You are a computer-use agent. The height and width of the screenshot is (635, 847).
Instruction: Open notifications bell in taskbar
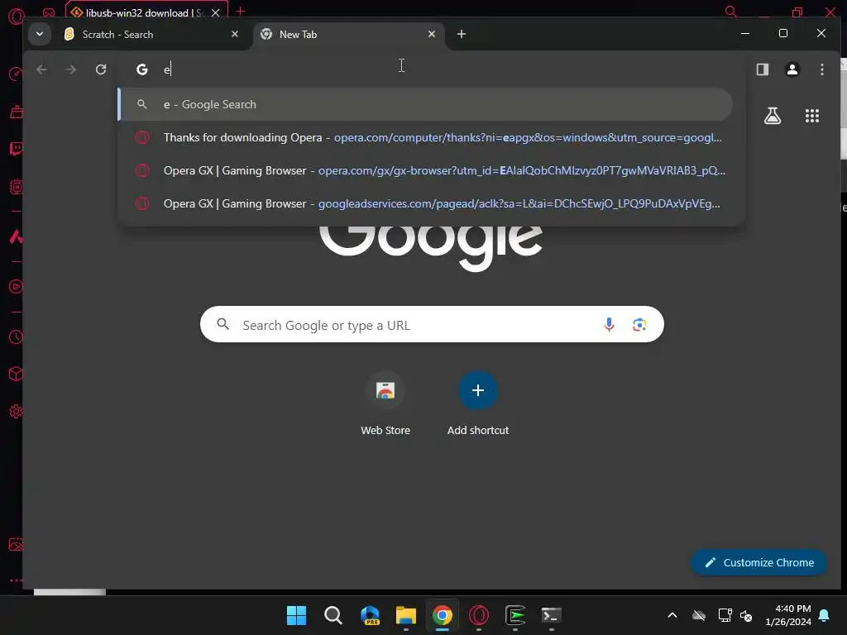[825, 615]
